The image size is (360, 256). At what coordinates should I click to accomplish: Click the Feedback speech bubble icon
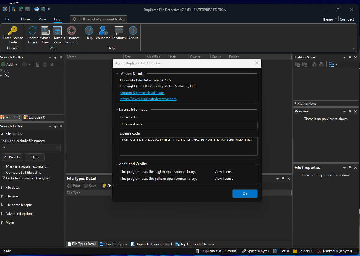[x=119, y=30]
